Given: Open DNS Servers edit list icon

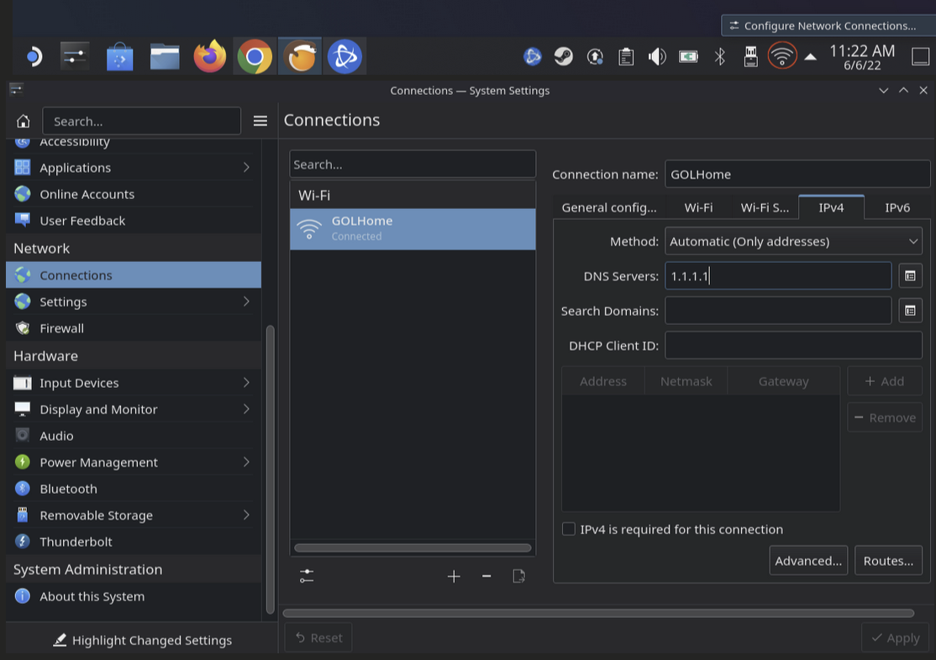Looking at the screenshot, I should coord(910,275).
